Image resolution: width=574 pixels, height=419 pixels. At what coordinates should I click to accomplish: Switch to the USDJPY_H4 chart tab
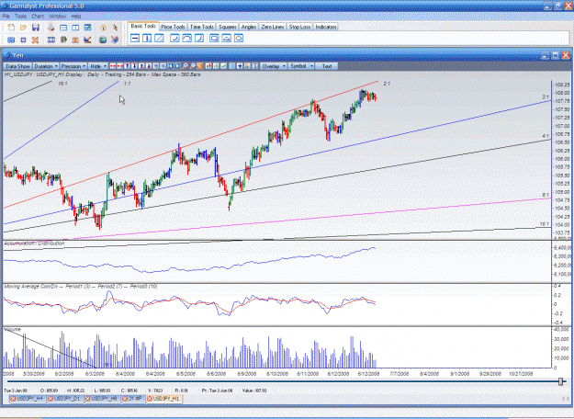coord(28,399)
